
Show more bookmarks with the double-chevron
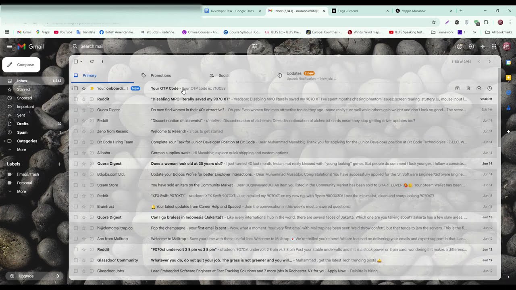coord(474,32)
